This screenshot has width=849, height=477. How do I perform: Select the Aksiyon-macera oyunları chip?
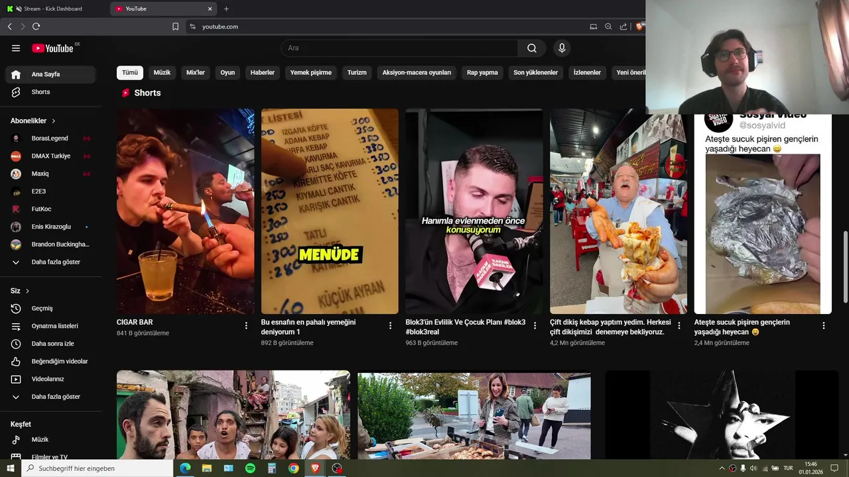(x=417, y=73)
